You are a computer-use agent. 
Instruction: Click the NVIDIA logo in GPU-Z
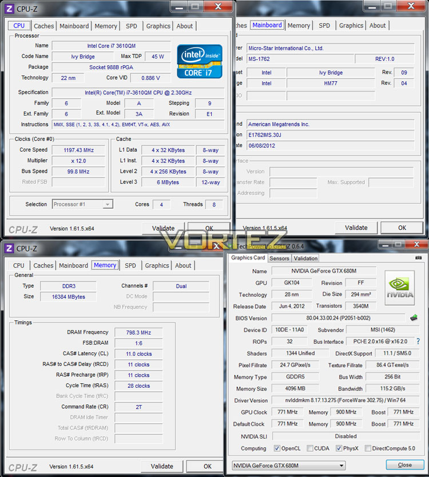pyautogui.click(x=399, y=288)
